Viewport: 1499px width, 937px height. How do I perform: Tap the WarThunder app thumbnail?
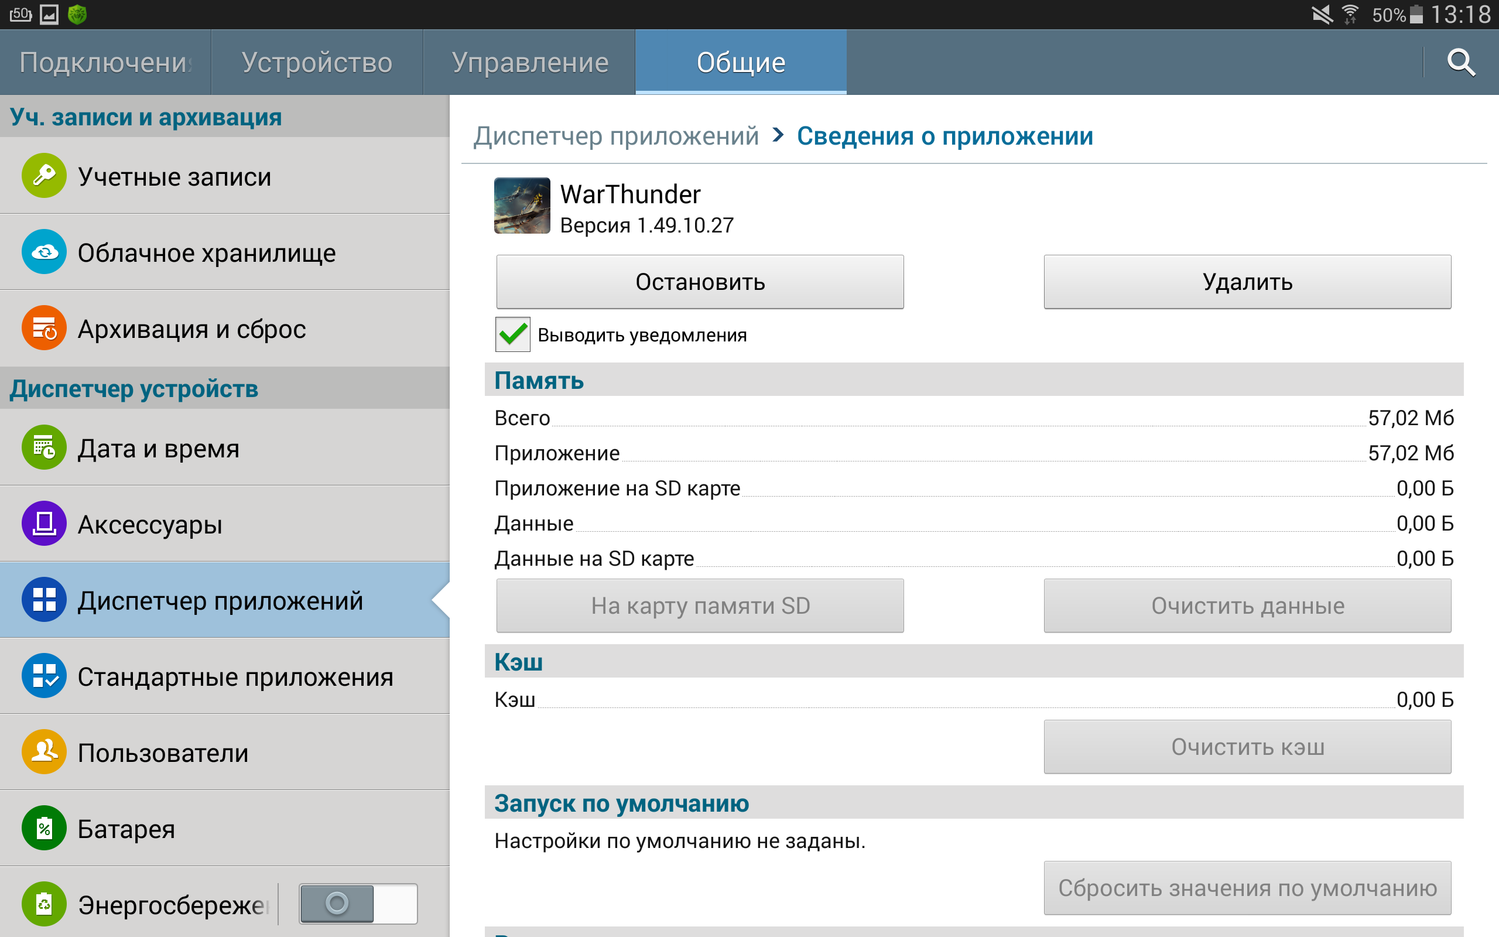coord(522,206)
